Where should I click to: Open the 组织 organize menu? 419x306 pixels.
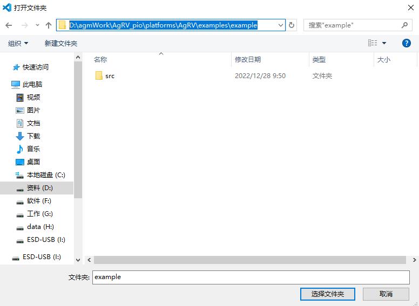point(18,43)
